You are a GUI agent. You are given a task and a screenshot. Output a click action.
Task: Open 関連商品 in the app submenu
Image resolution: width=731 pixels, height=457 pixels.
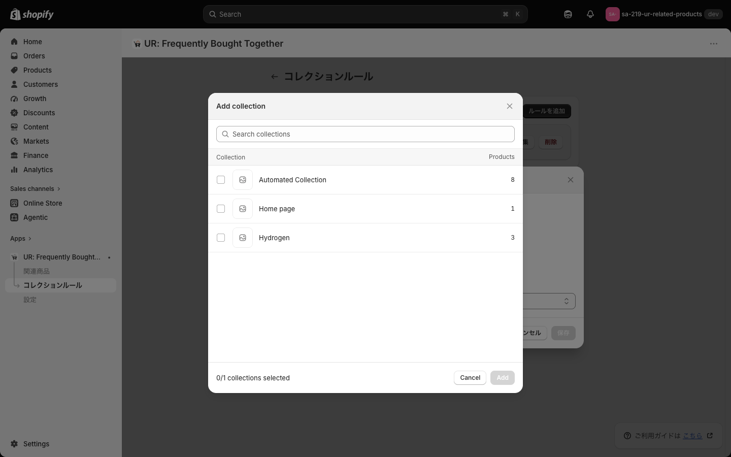[37, 271]
